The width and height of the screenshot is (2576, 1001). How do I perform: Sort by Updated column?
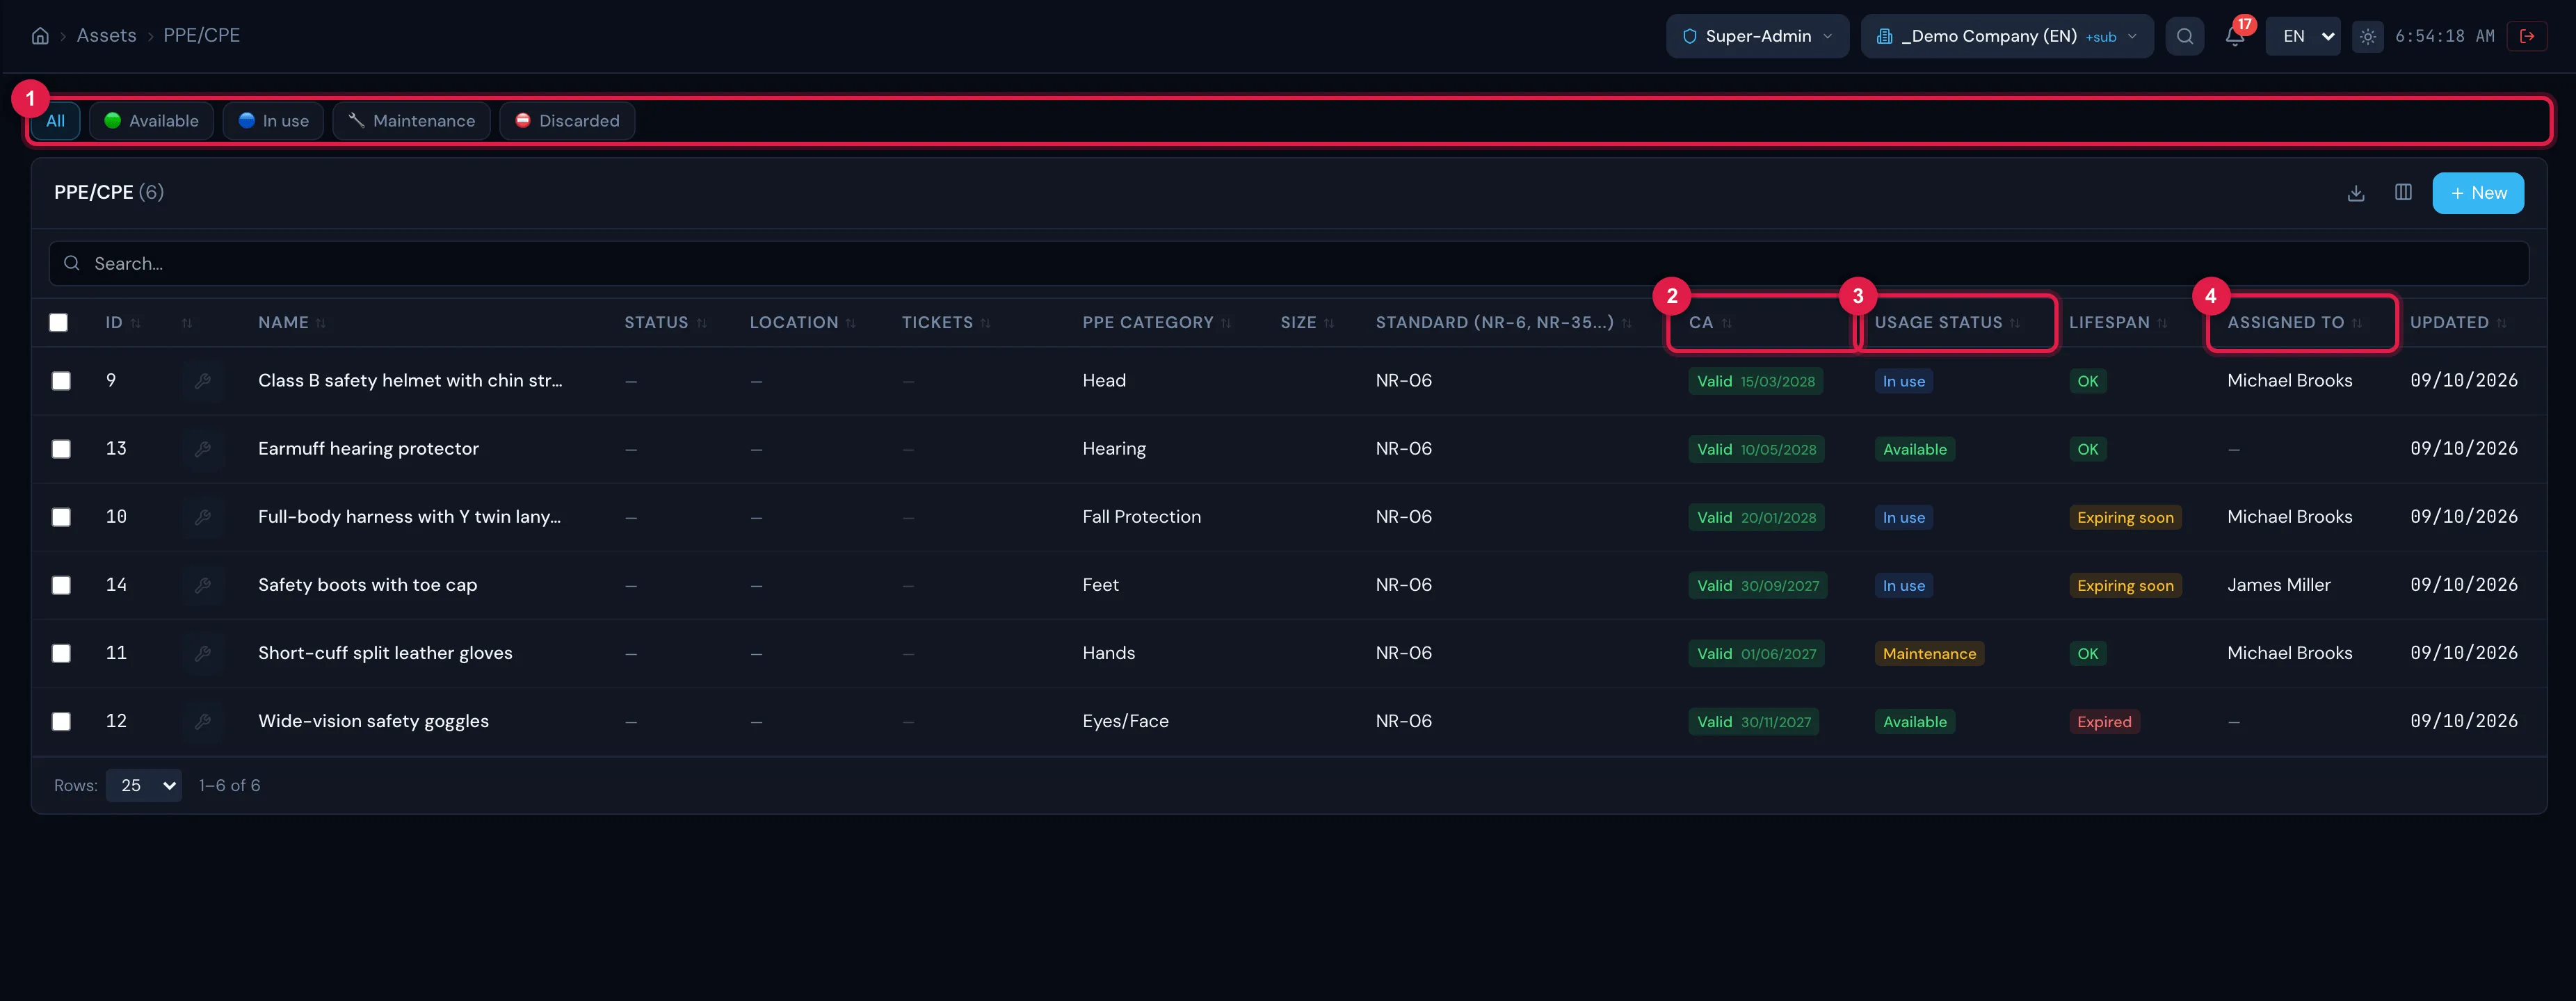pos(2458,323)
